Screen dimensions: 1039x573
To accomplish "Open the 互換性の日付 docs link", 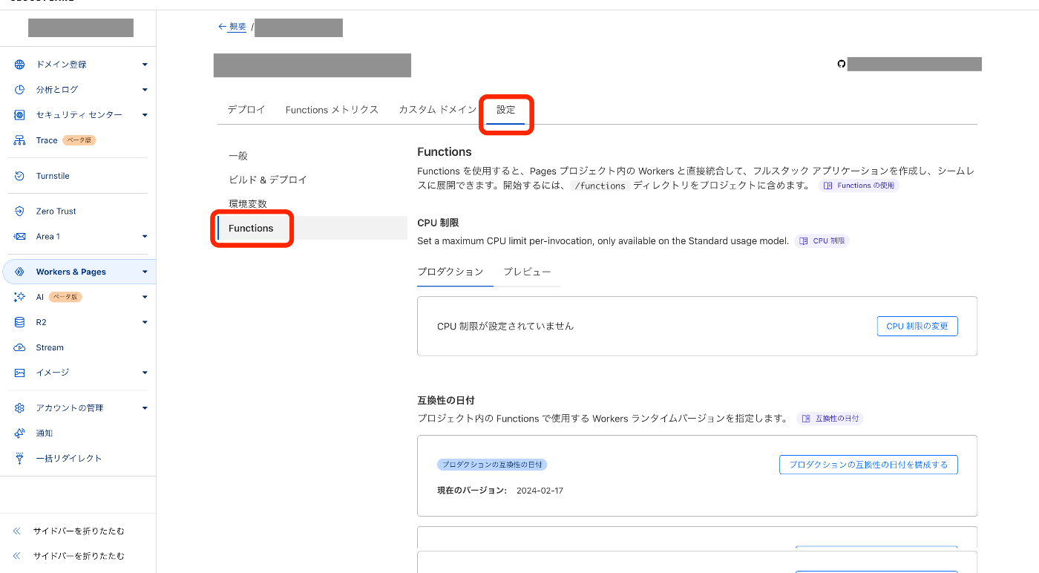I will [x=830, y=419].
